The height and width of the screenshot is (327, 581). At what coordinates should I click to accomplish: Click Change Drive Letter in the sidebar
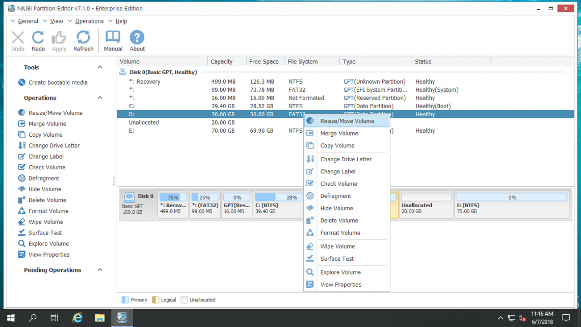coord(49,145)
